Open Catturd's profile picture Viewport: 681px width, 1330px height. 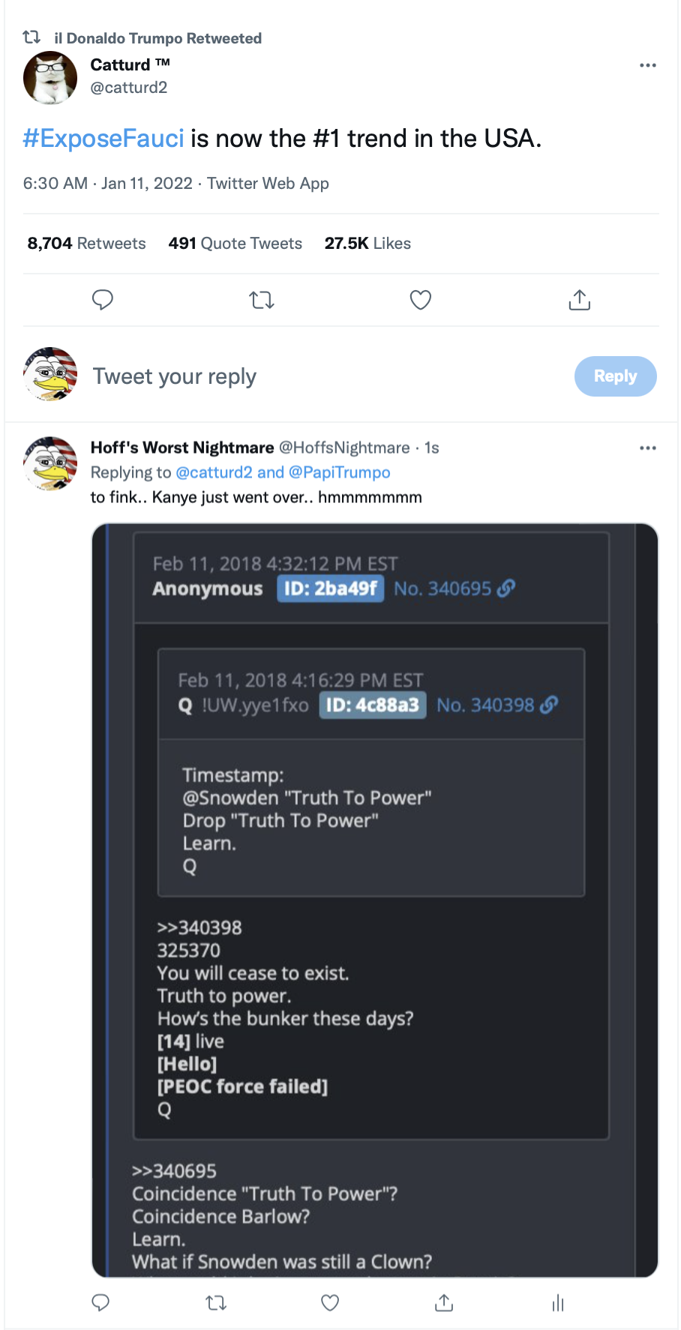(x=50, y=77)
